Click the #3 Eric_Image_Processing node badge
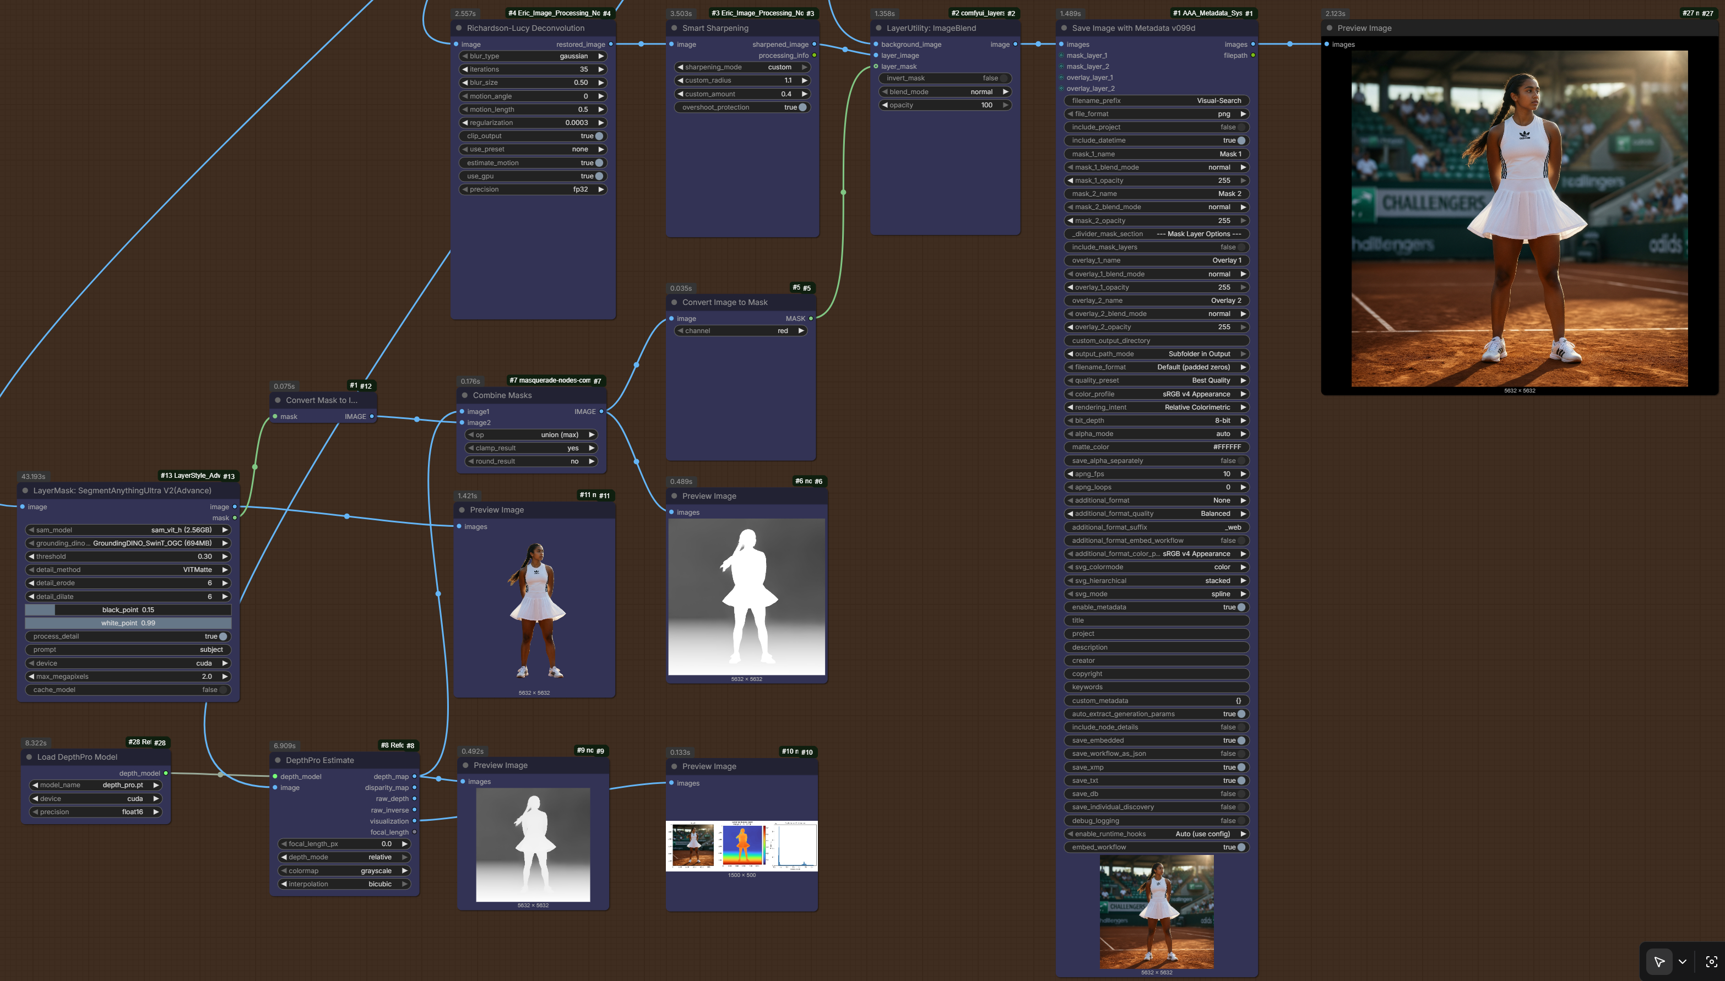Screen dimensions: 1725x981 (762, 13)
